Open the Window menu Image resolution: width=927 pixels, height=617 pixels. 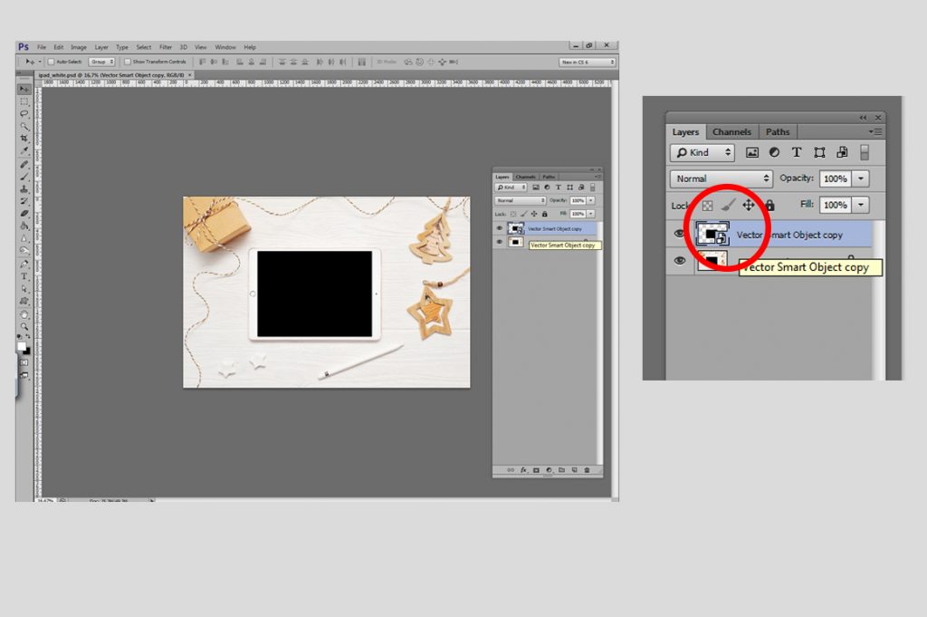(225, 47)
